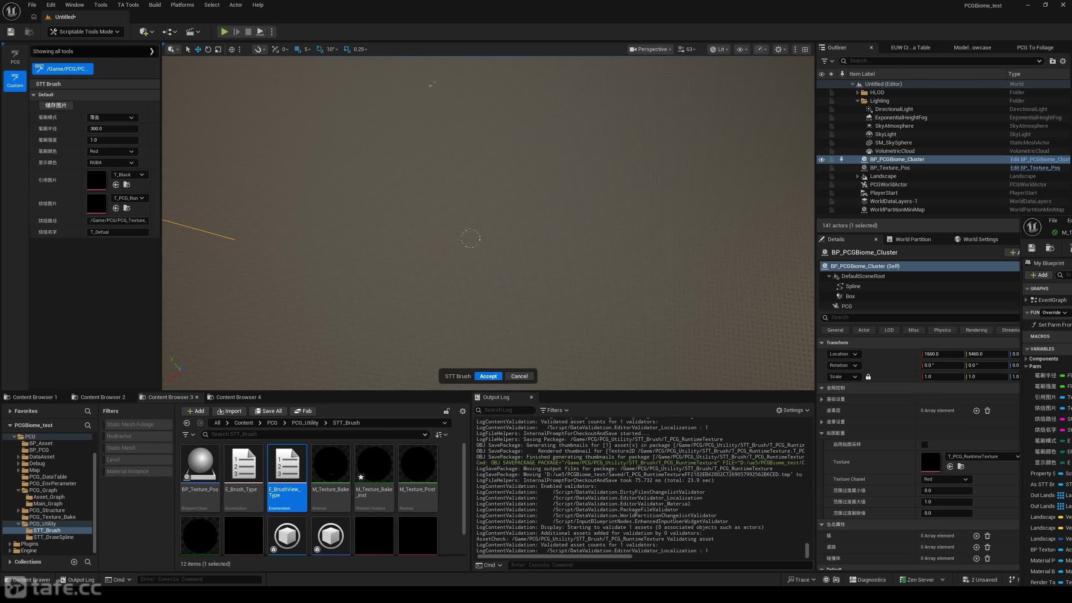The width and height of the screenshot is (1072, 603).
Task: Toggle the Static Mesh Foliage filter
Action: coord(137,424)
